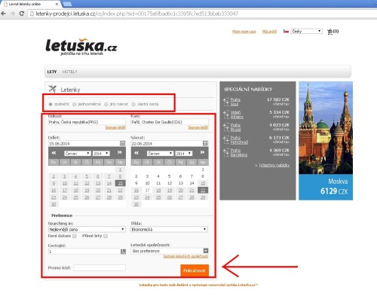Select the jednosměrná trip option

click(87, 104)
